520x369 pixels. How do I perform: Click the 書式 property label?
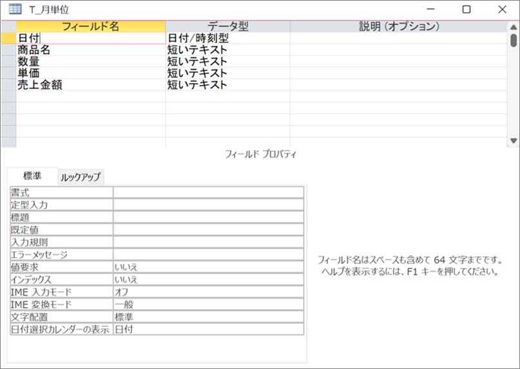click(62, 193)
